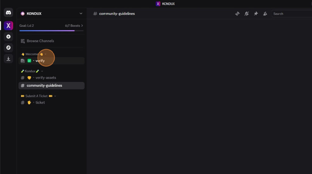Click the rules icon beside verify channel
312x174 pixels.
[x=23, y=61]
